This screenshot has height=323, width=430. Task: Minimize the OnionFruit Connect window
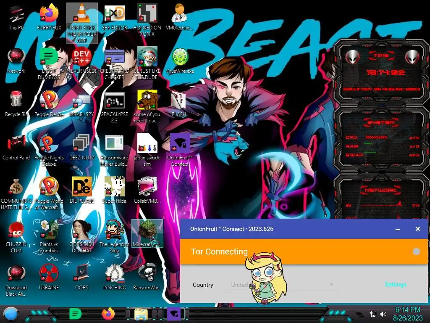[x=398, y=229]
